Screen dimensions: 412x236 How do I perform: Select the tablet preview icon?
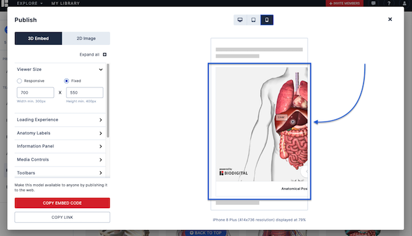(x=254, y=20)
